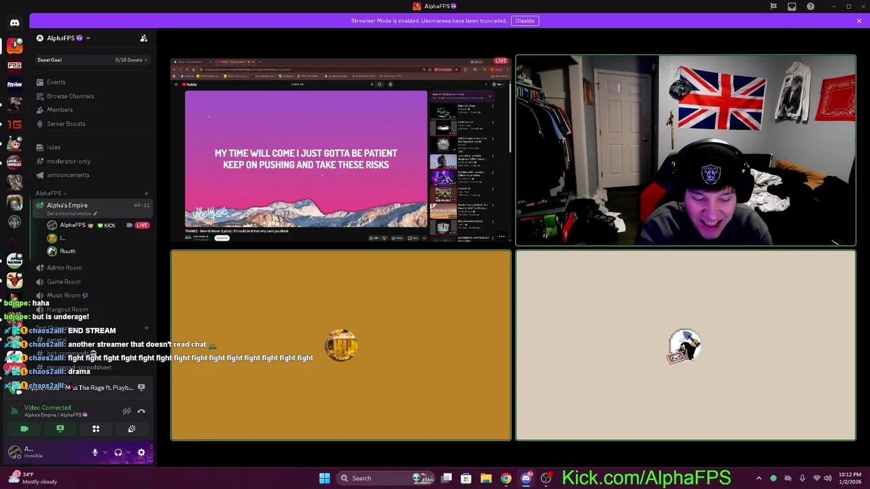
Task: Open Google Chrome from the taskbar
Action: point(506,478)
